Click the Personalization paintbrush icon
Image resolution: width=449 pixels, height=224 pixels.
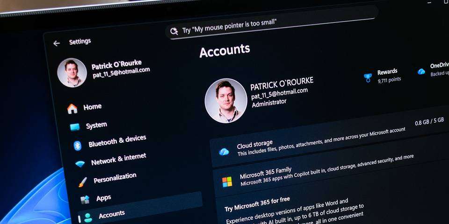(83, 182)
